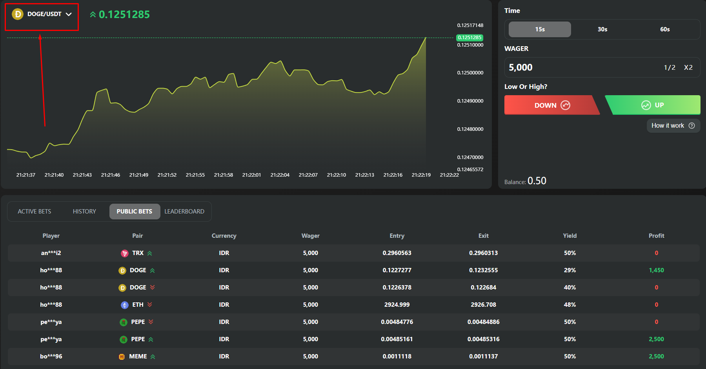Click the up arrow next to MEME
The image size is (706, 369).
153,357
